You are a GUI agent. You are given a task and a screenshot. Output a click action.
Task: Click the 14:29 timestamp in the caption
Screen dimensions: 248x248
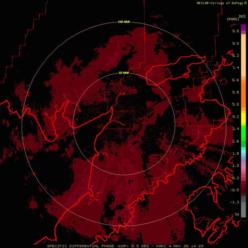[x=197, y=246]
